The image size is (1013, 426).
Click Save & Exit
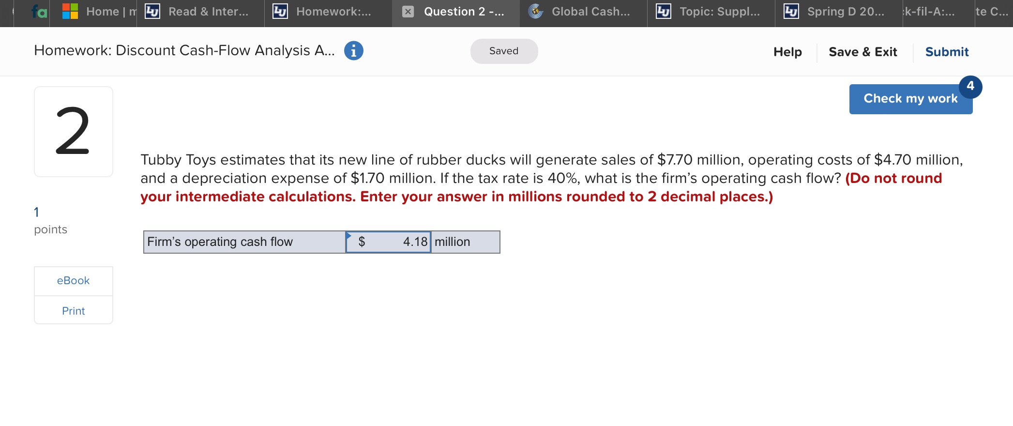863,51
